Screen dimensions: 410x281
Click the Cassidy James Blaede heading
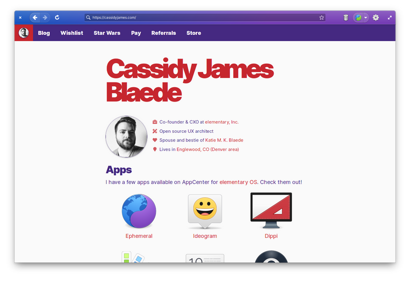[x=190, y=81]
